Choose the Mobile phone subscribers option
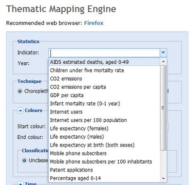Screen dimensions: 194x185 pos(104,153)
